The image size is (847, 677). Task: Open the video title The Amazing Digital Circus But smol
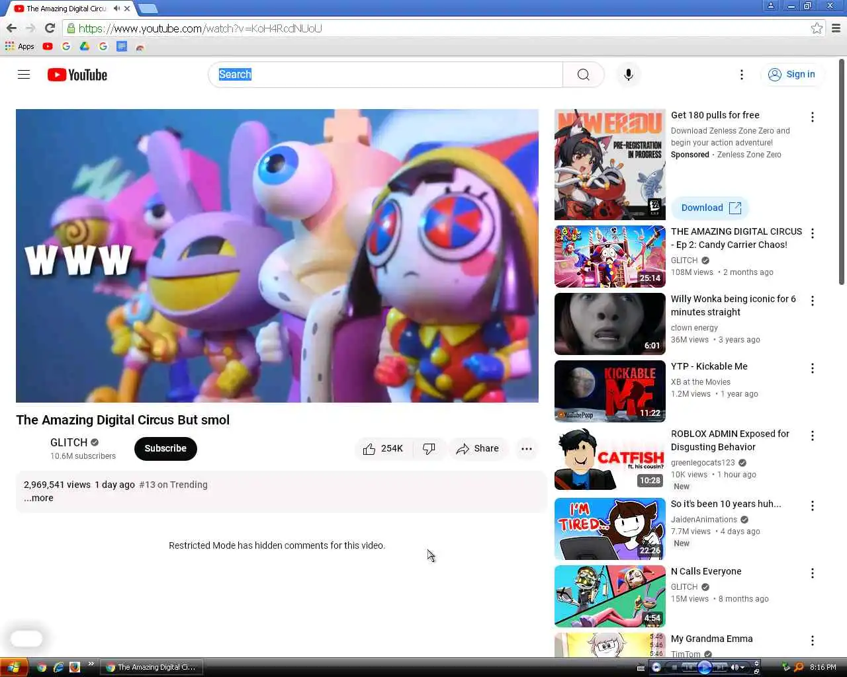pos(123,420)
